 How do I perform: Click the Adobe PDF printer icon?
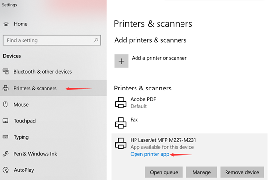[x=121, y=102]
